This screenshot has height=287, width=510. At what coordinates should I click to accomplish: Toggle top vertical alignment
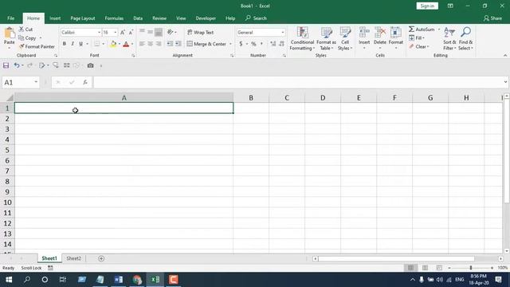tap(142, 32)
